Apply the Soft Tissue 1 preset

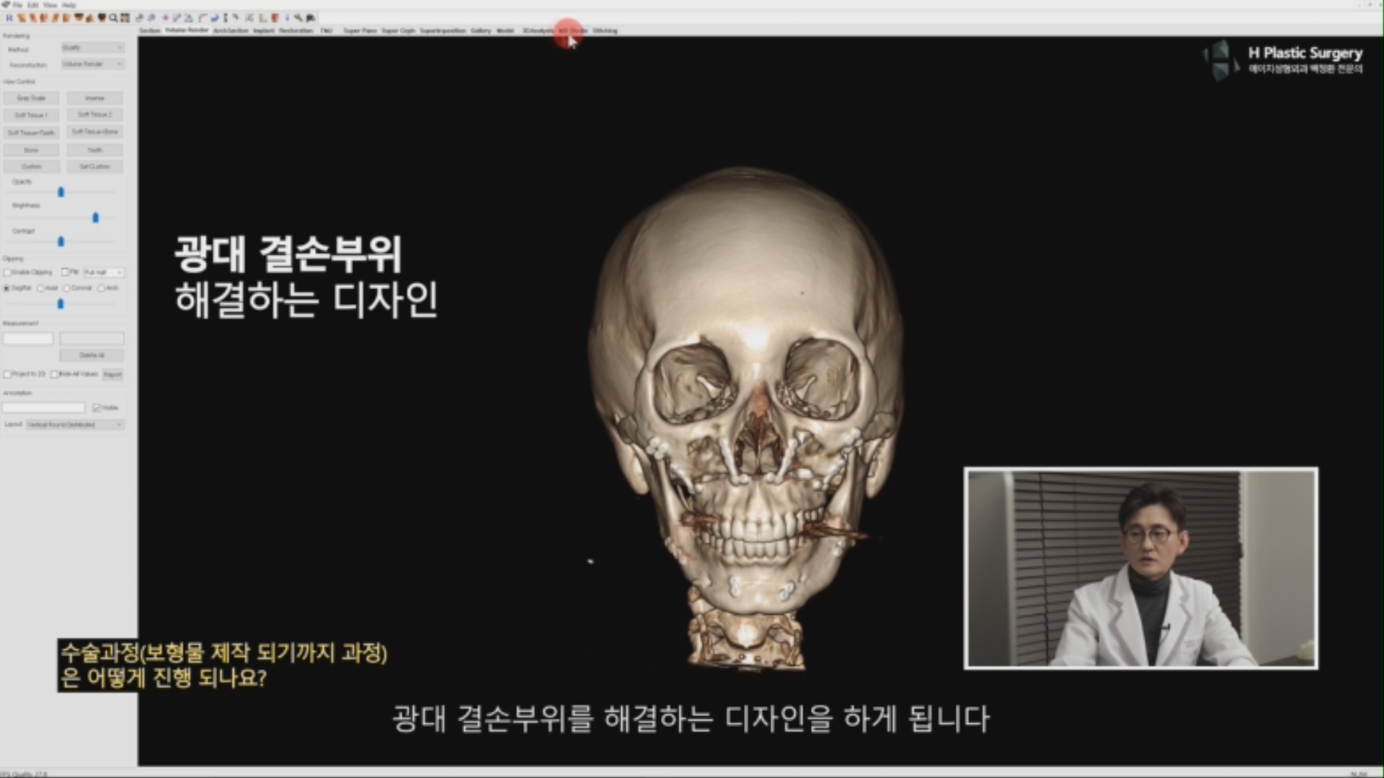click(x=31, y=115)
